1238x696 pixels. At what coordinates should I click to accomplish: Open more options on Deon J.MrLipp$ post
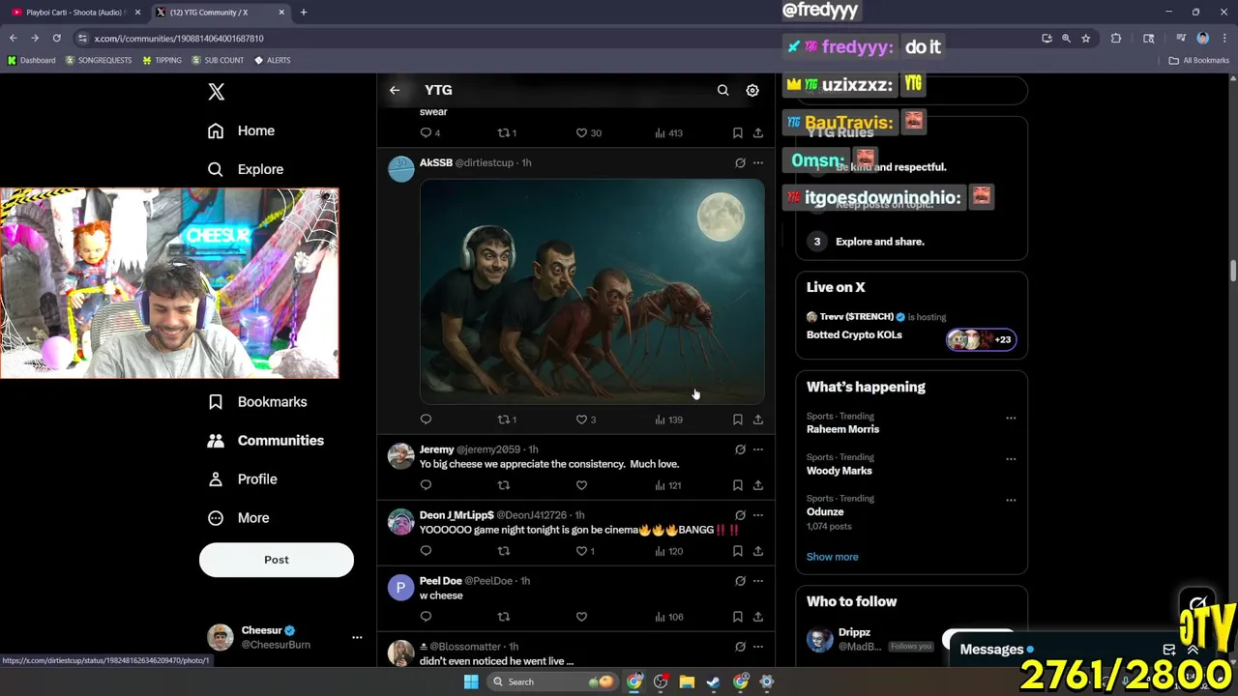point(758,514)
